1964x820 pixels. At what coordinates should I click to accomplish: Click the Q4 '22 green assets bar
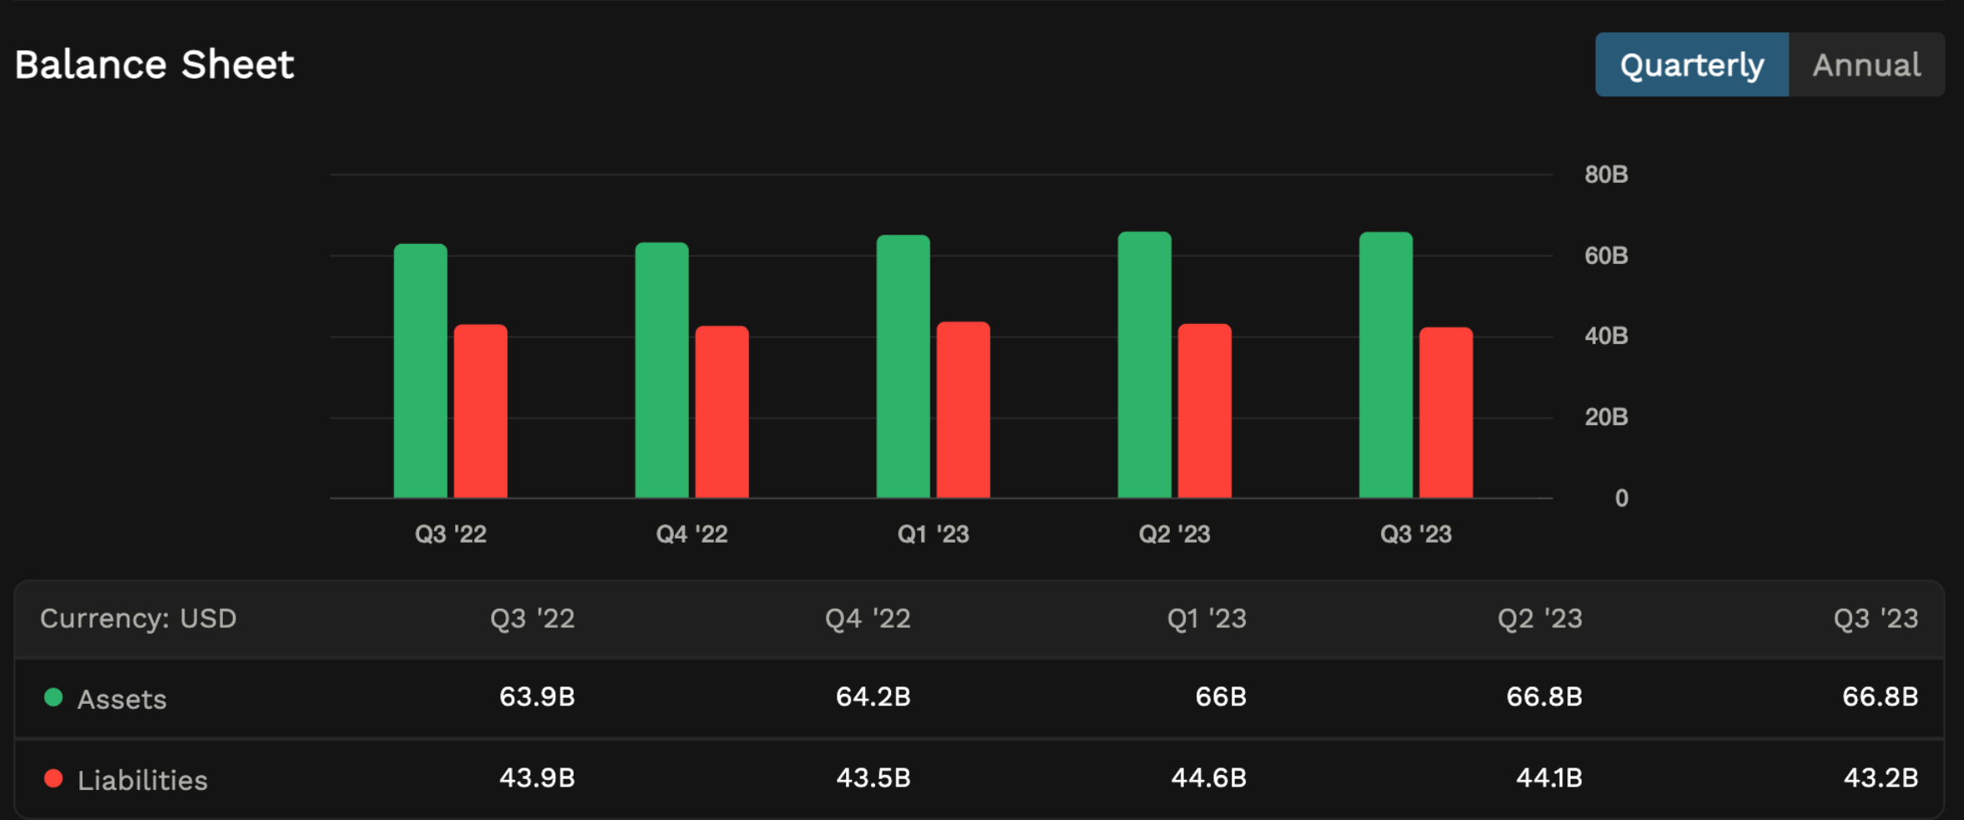click(x=661, y=371)
